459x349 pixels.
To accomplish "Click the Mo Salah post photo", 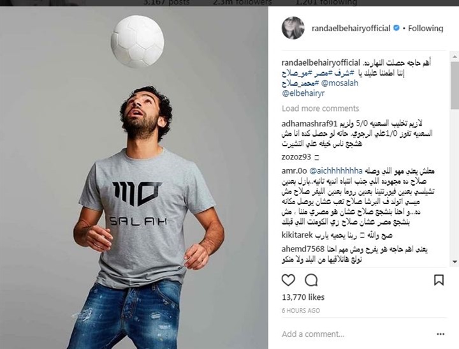I will (134, 177).
